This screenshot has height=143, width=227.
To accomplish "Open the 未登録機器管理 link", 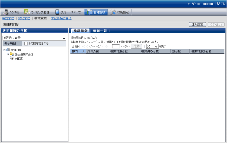I will click(61, 18).
